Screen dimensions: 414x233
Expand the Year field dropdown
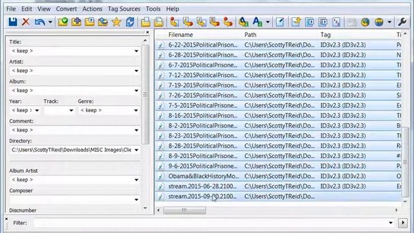37,110
